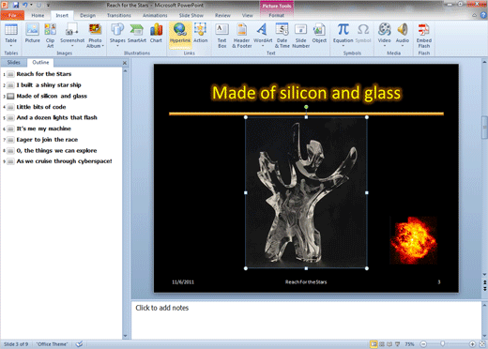This screenshot has height=349, width=488.
Task: Open the Action settings icon
Action: point(200,33)
